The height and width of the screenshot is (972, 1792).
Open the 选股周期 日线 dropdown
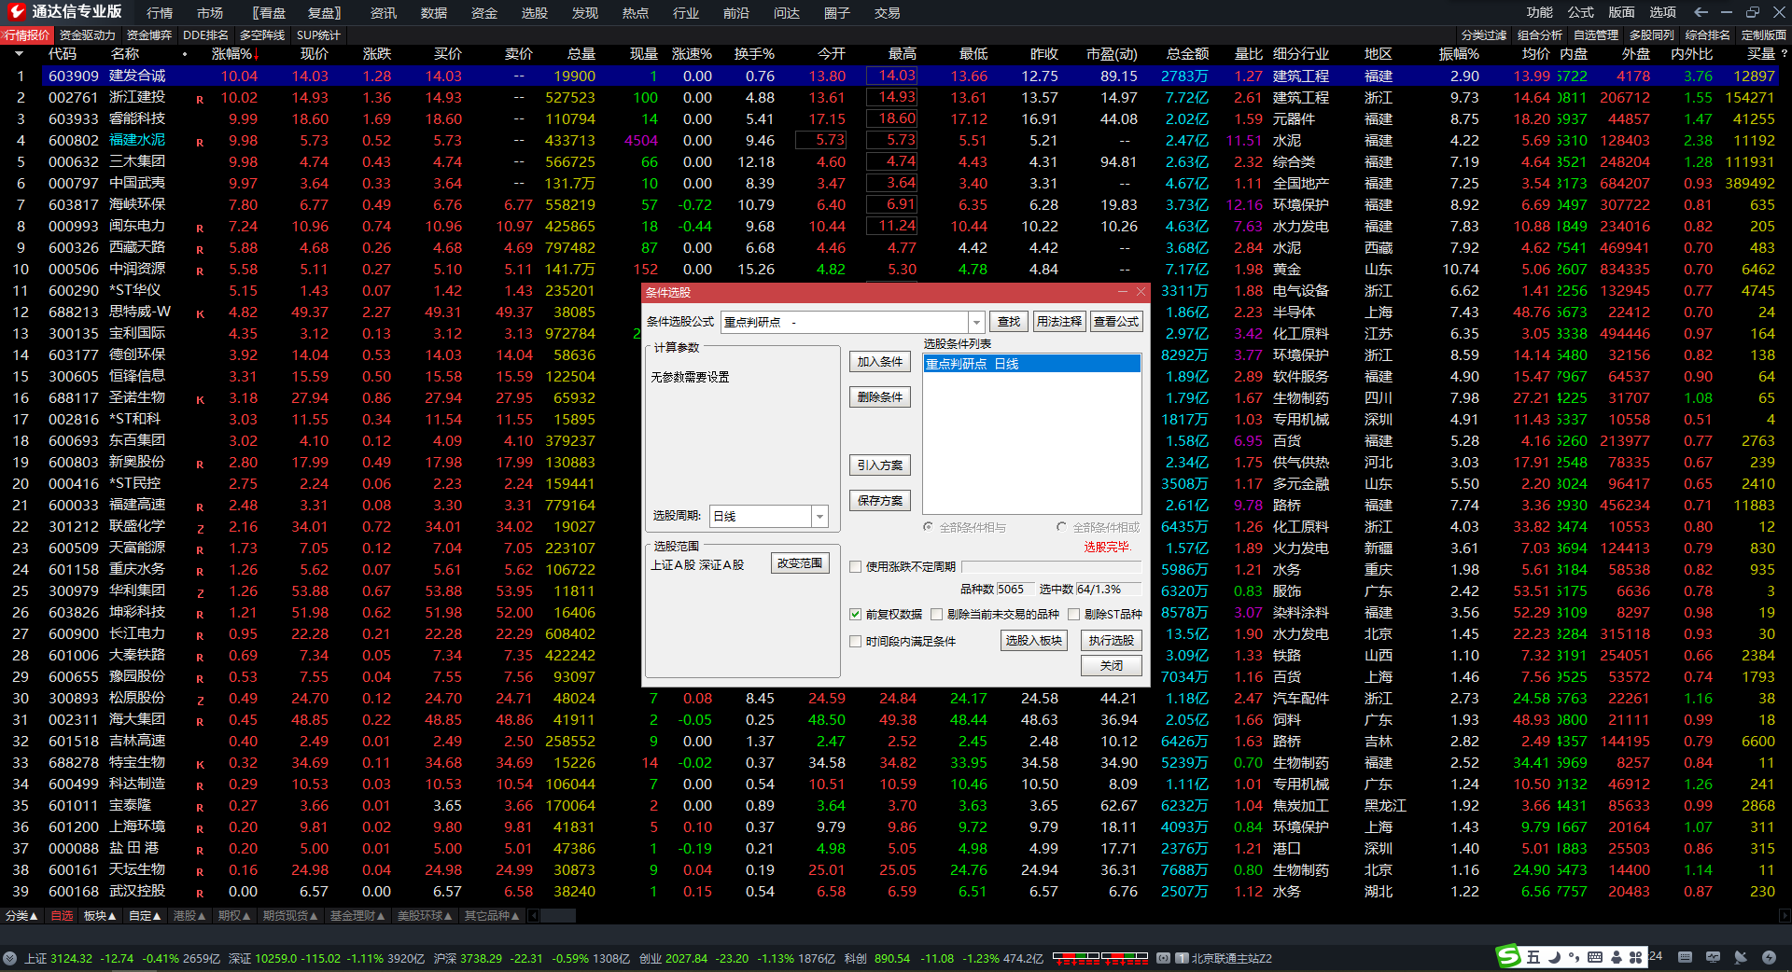point(819,516)
